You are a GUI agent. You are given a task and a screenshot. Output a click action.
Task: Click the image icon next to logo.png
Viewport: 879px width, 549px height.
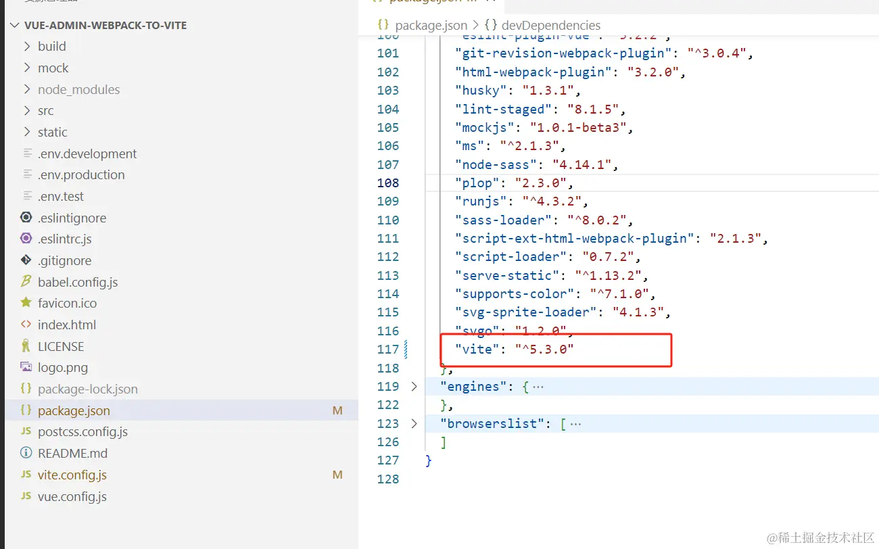coord(26,367)
